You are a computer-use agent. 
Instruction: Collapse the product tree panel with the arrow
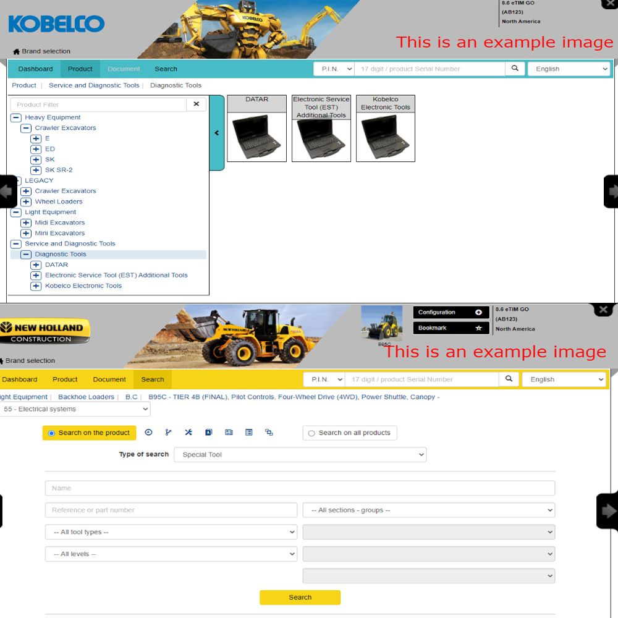point(217,133)
